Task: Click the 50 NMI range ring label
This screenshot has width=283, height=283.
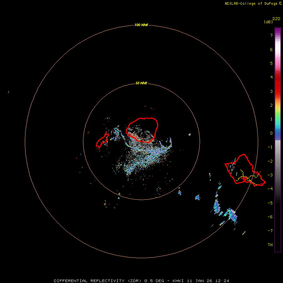Action: (141, 83)
